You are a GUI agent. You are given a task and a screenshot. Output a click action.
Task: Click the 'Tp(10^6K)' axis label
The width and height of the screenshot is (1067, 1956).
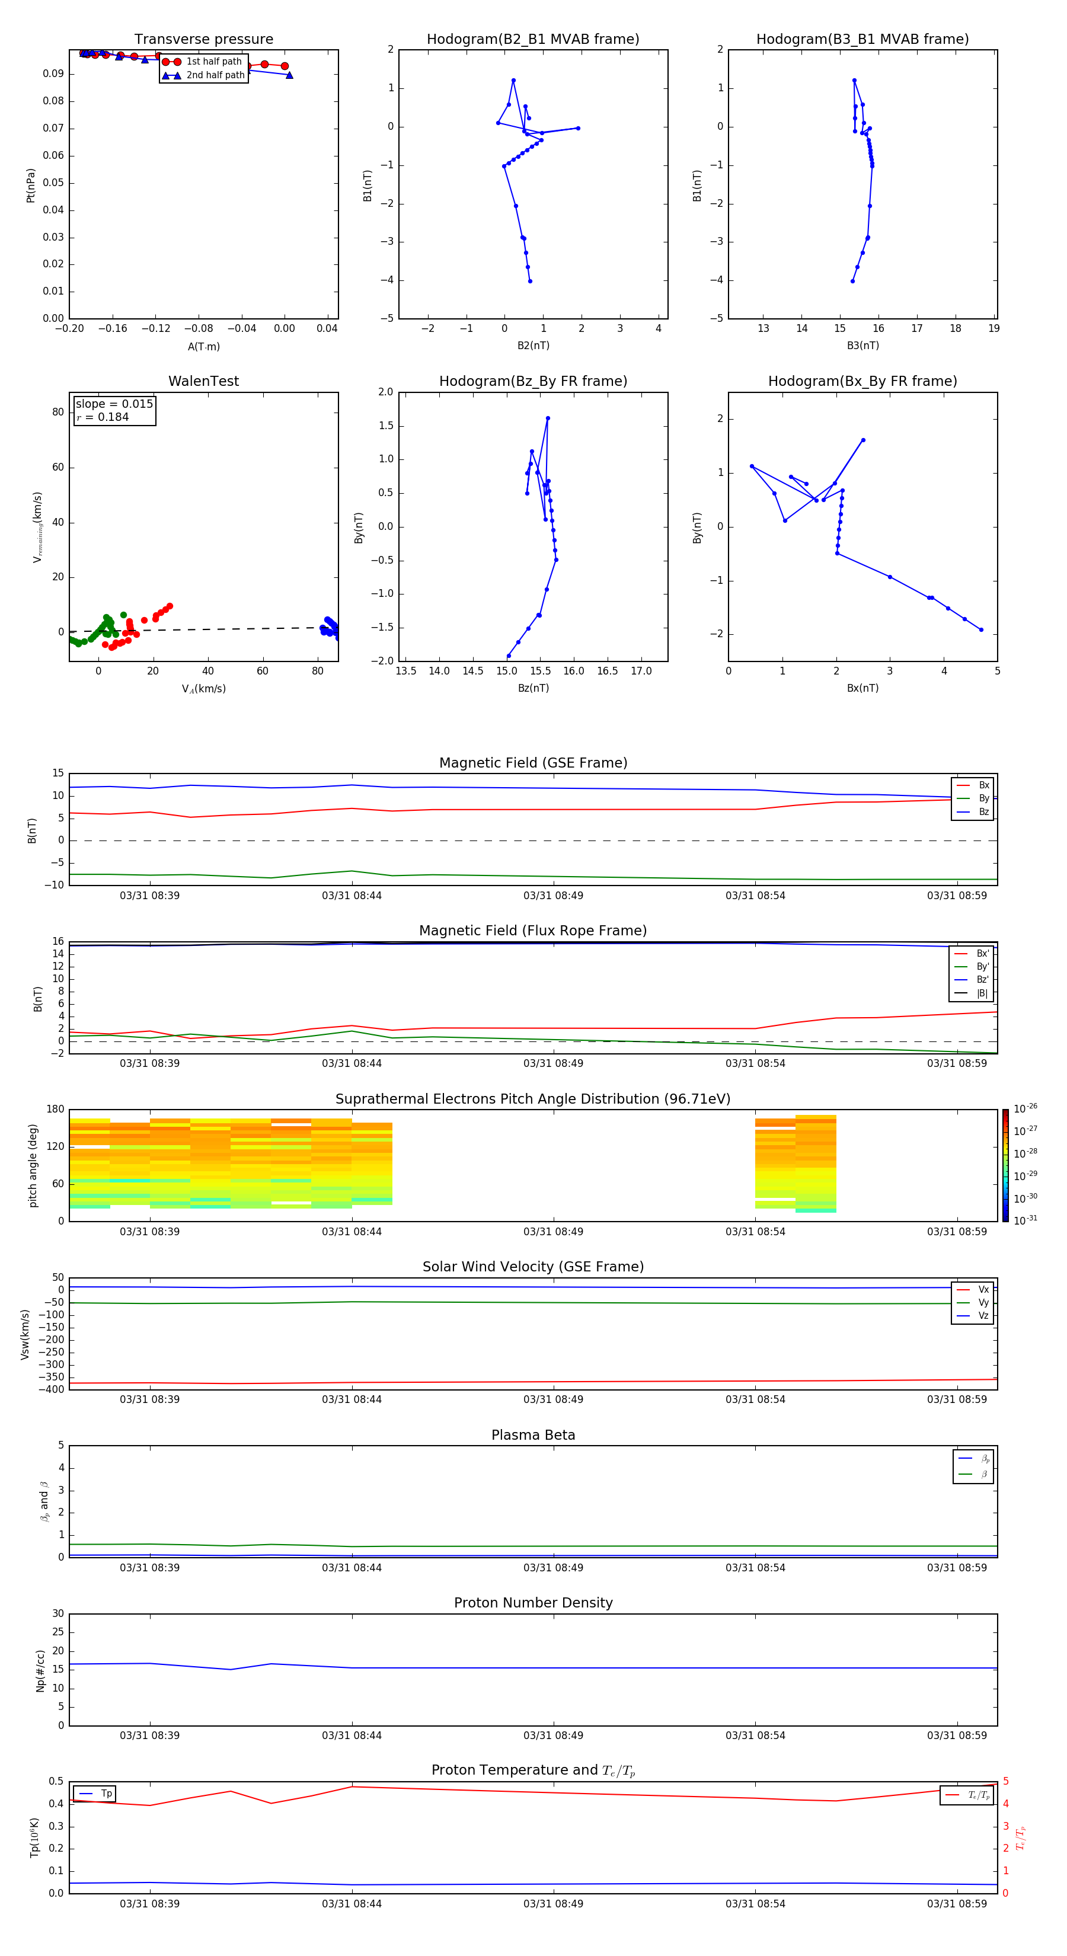pos(35,1837)
